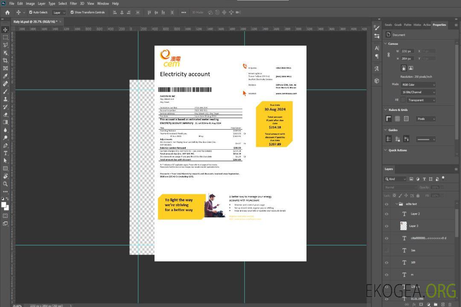Select the Crop tool
Screen dimensions: 461x307
tap(5, 61)
